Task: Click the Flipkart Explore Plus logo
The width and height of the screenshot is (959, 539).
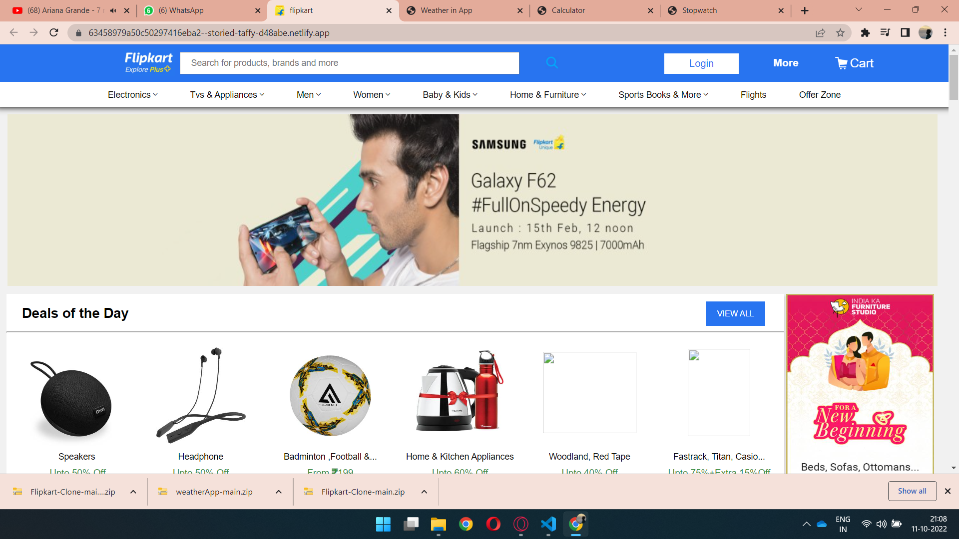Action: [148, 62]
